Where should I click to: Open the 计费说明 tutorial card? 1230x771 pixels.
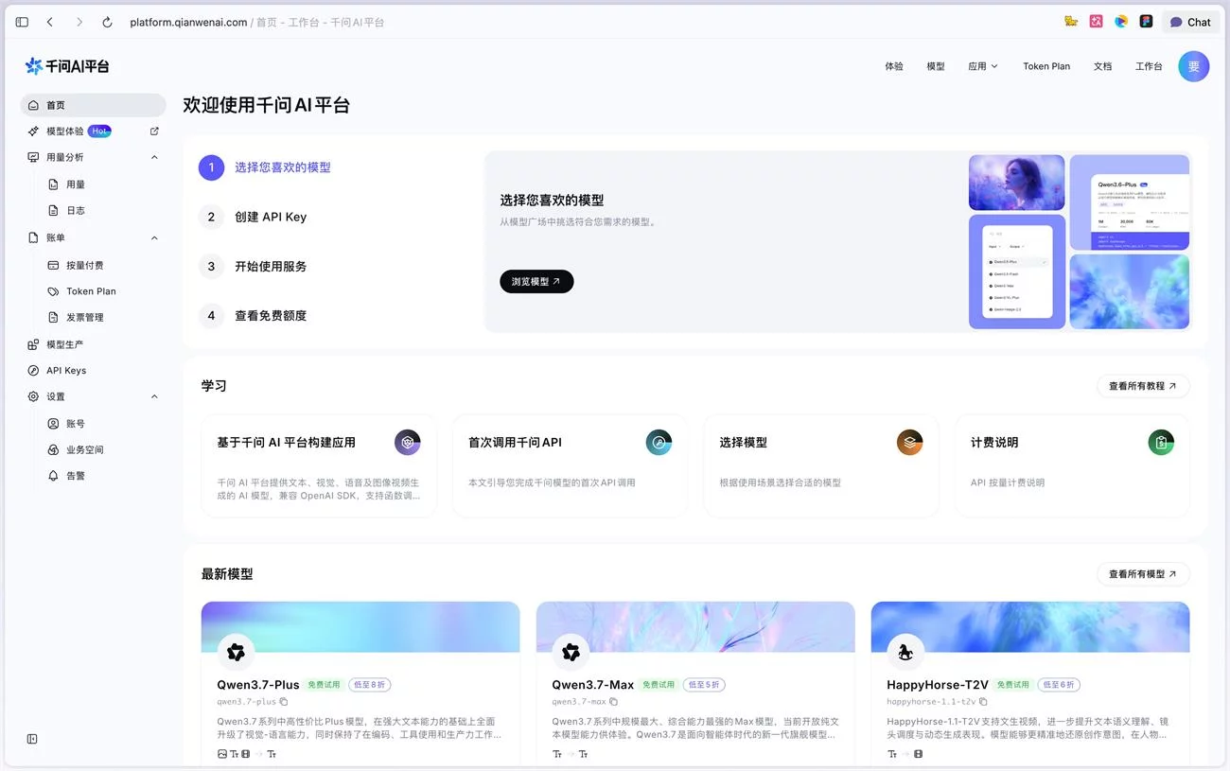1073,465
